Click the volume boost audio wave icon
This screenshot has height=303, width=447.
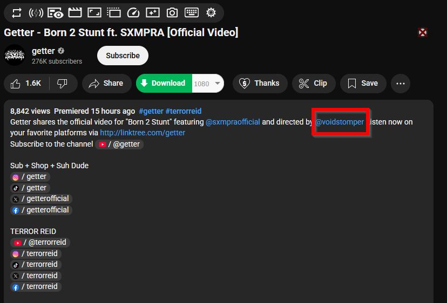[36, 13]
